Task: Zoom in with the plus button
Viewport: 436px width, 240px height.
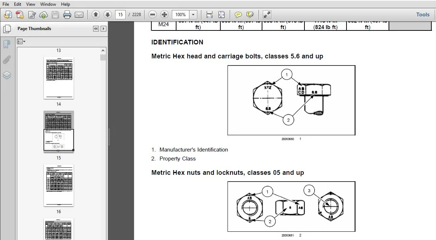Action: click(164, 15)
